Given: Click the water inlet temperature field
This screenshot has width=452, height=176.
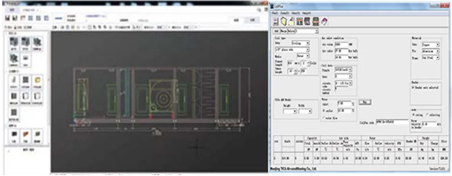Looking at the screenshot, I should click(344, 103).
